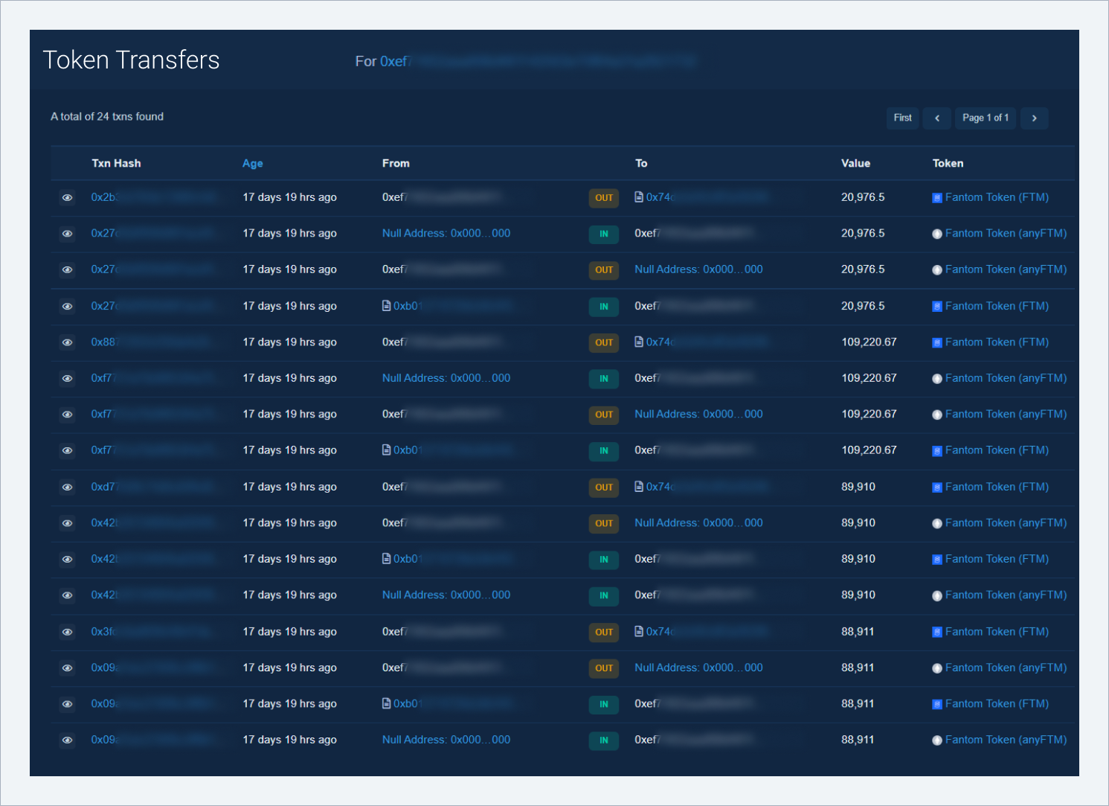
Task: Open contract 0x74 in the 0x3f row
Action: (x=701, y=632)
